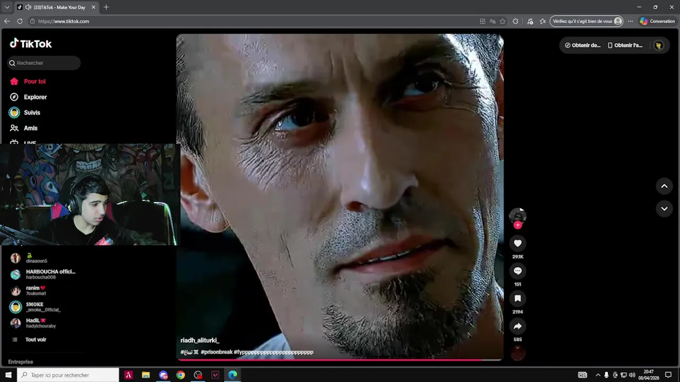This screenshot has height=382, width=680.
Task: Go to previous video with up chevron
Action: (x=664, y=186)
